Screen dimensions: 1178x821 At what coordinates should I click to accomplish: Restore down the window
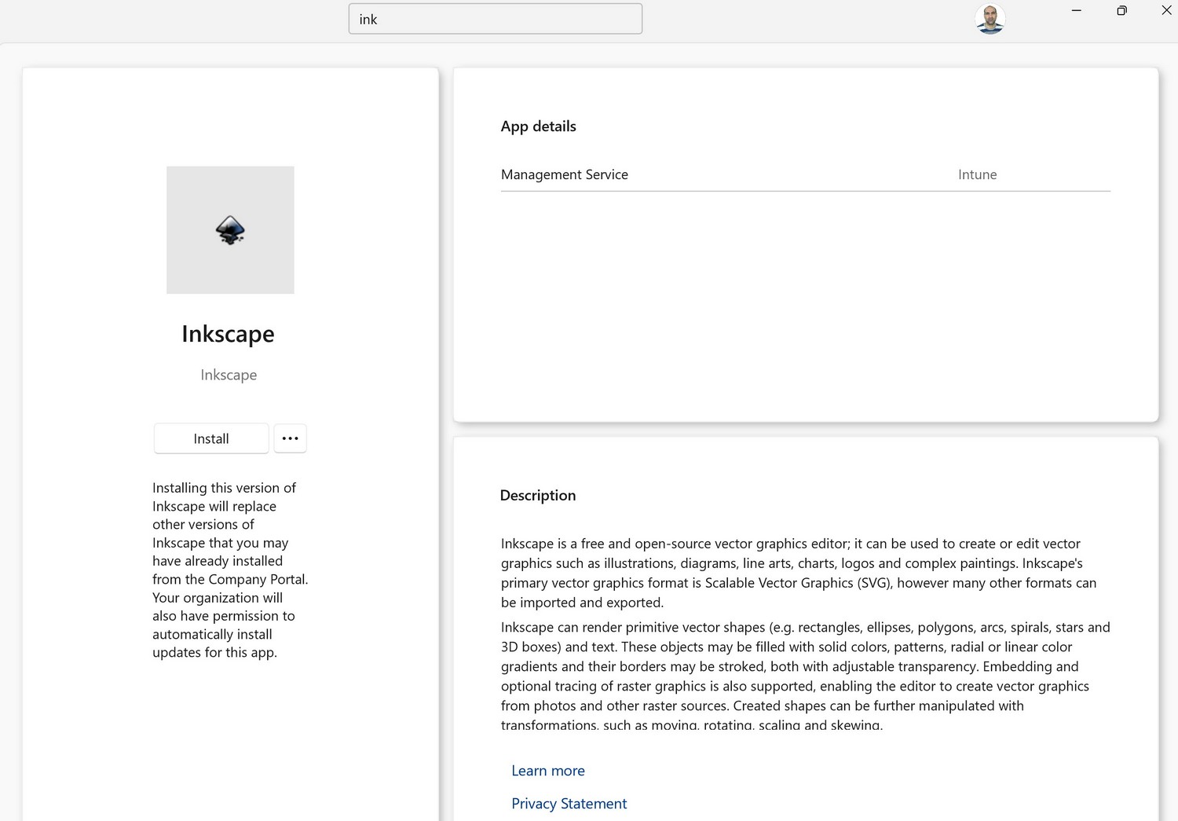1121,10
